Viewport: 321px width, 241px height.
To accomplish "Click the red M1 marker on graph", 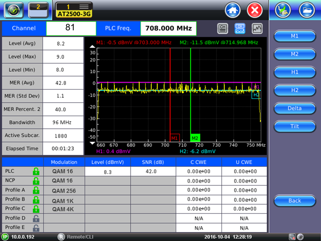I will [174, 138].
